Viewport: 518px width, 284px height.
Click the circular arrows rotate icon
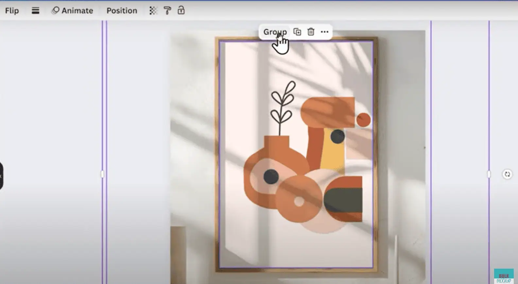pyautogui.click(x=507, y=174)
